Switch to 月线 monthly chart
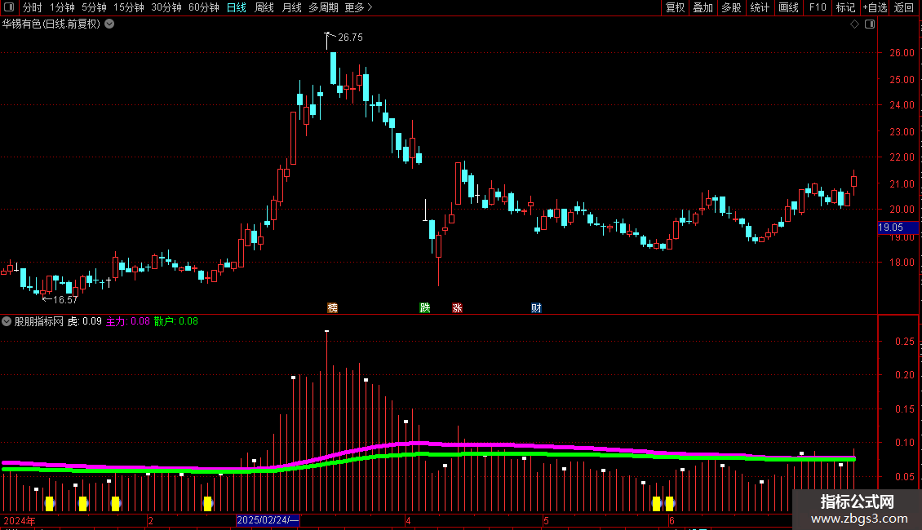Image resolution: width=922 pixels, height=530 pixels. (291, 7)
